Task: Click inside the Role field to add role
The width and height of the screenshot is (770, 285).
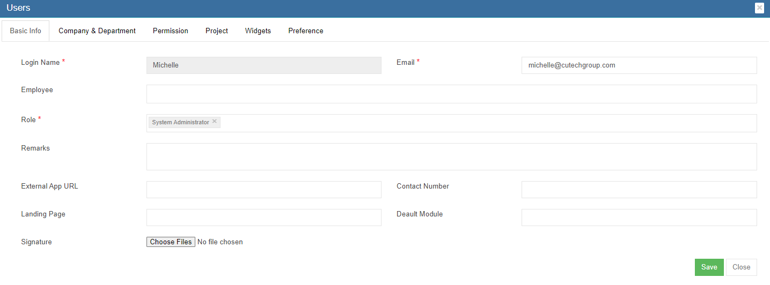Action: (x=483, y=123)
